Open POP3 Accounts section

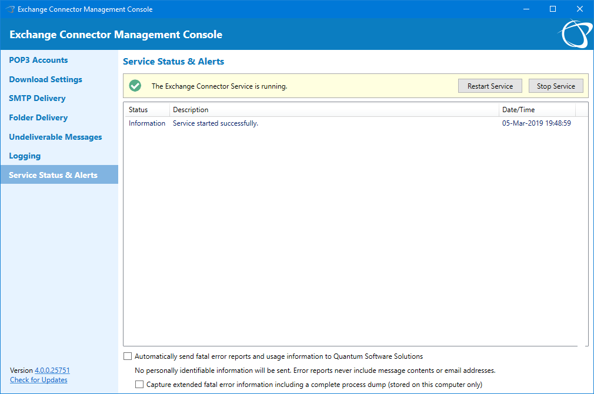click(x=38, y=60)
